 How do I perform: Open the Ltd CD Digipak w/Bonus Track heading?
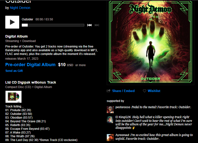click(30, 82)
